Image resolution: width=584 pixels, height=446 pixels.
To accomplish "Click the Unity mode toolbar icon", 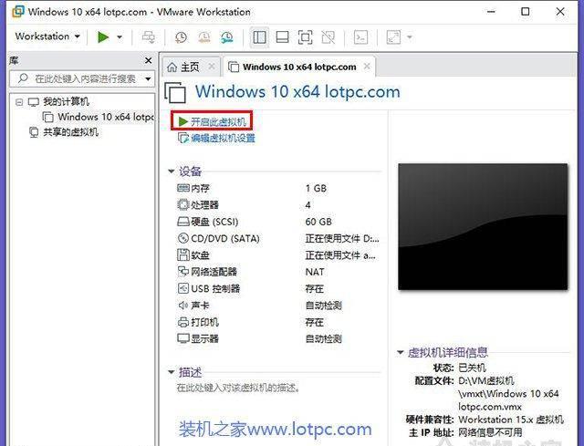I will (x=328, y=36).
